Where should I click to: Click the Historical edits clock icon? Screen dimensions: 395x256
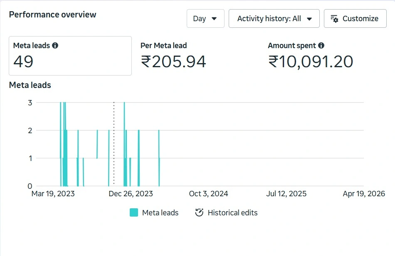[x=199, y=212]
